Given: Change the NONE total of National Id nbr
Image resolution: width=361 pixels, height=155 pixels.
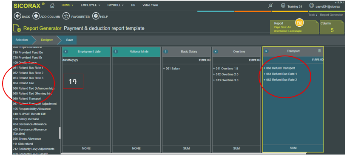Looking at the screenshot, I should coord(136,149).
